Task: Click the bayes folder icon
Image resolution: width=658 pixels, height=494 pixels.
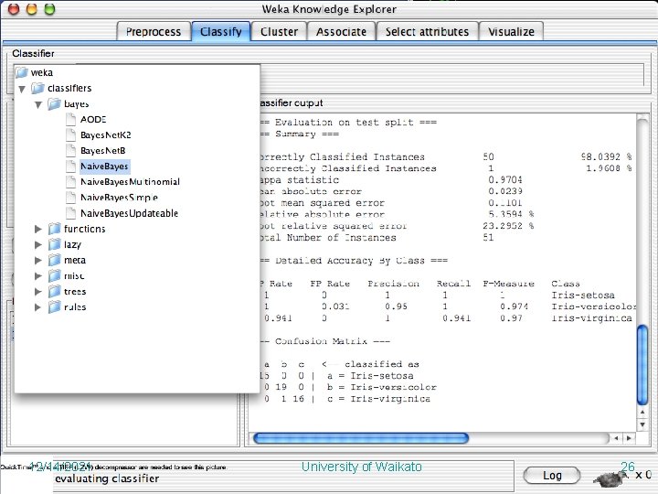Action: (x=54, y=103)
